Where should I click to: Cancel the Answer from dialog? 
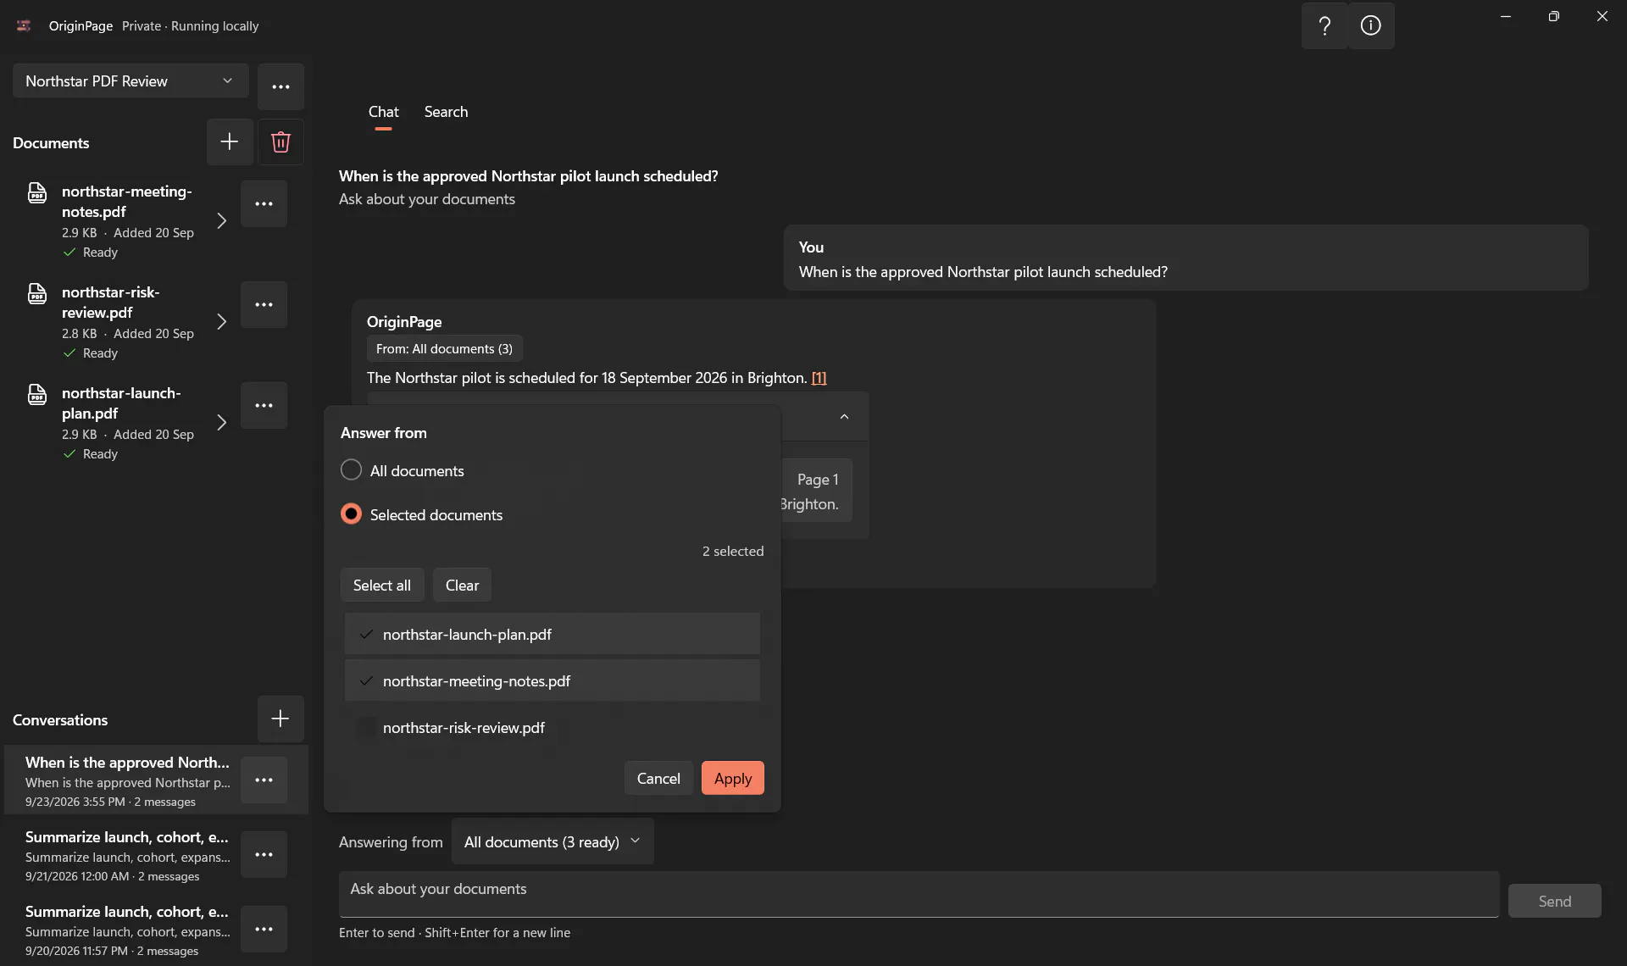pyautogui.click(x=658, y=778)
